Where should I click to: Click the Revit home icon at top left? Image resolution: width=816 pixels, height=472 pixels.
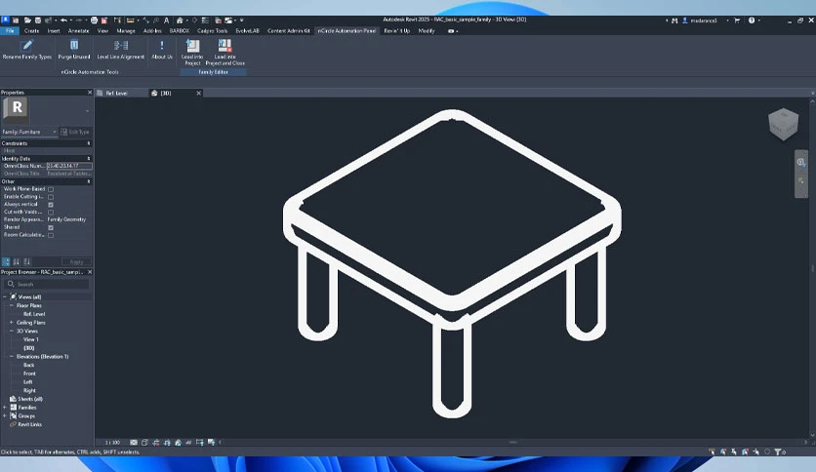coord(5,20)
